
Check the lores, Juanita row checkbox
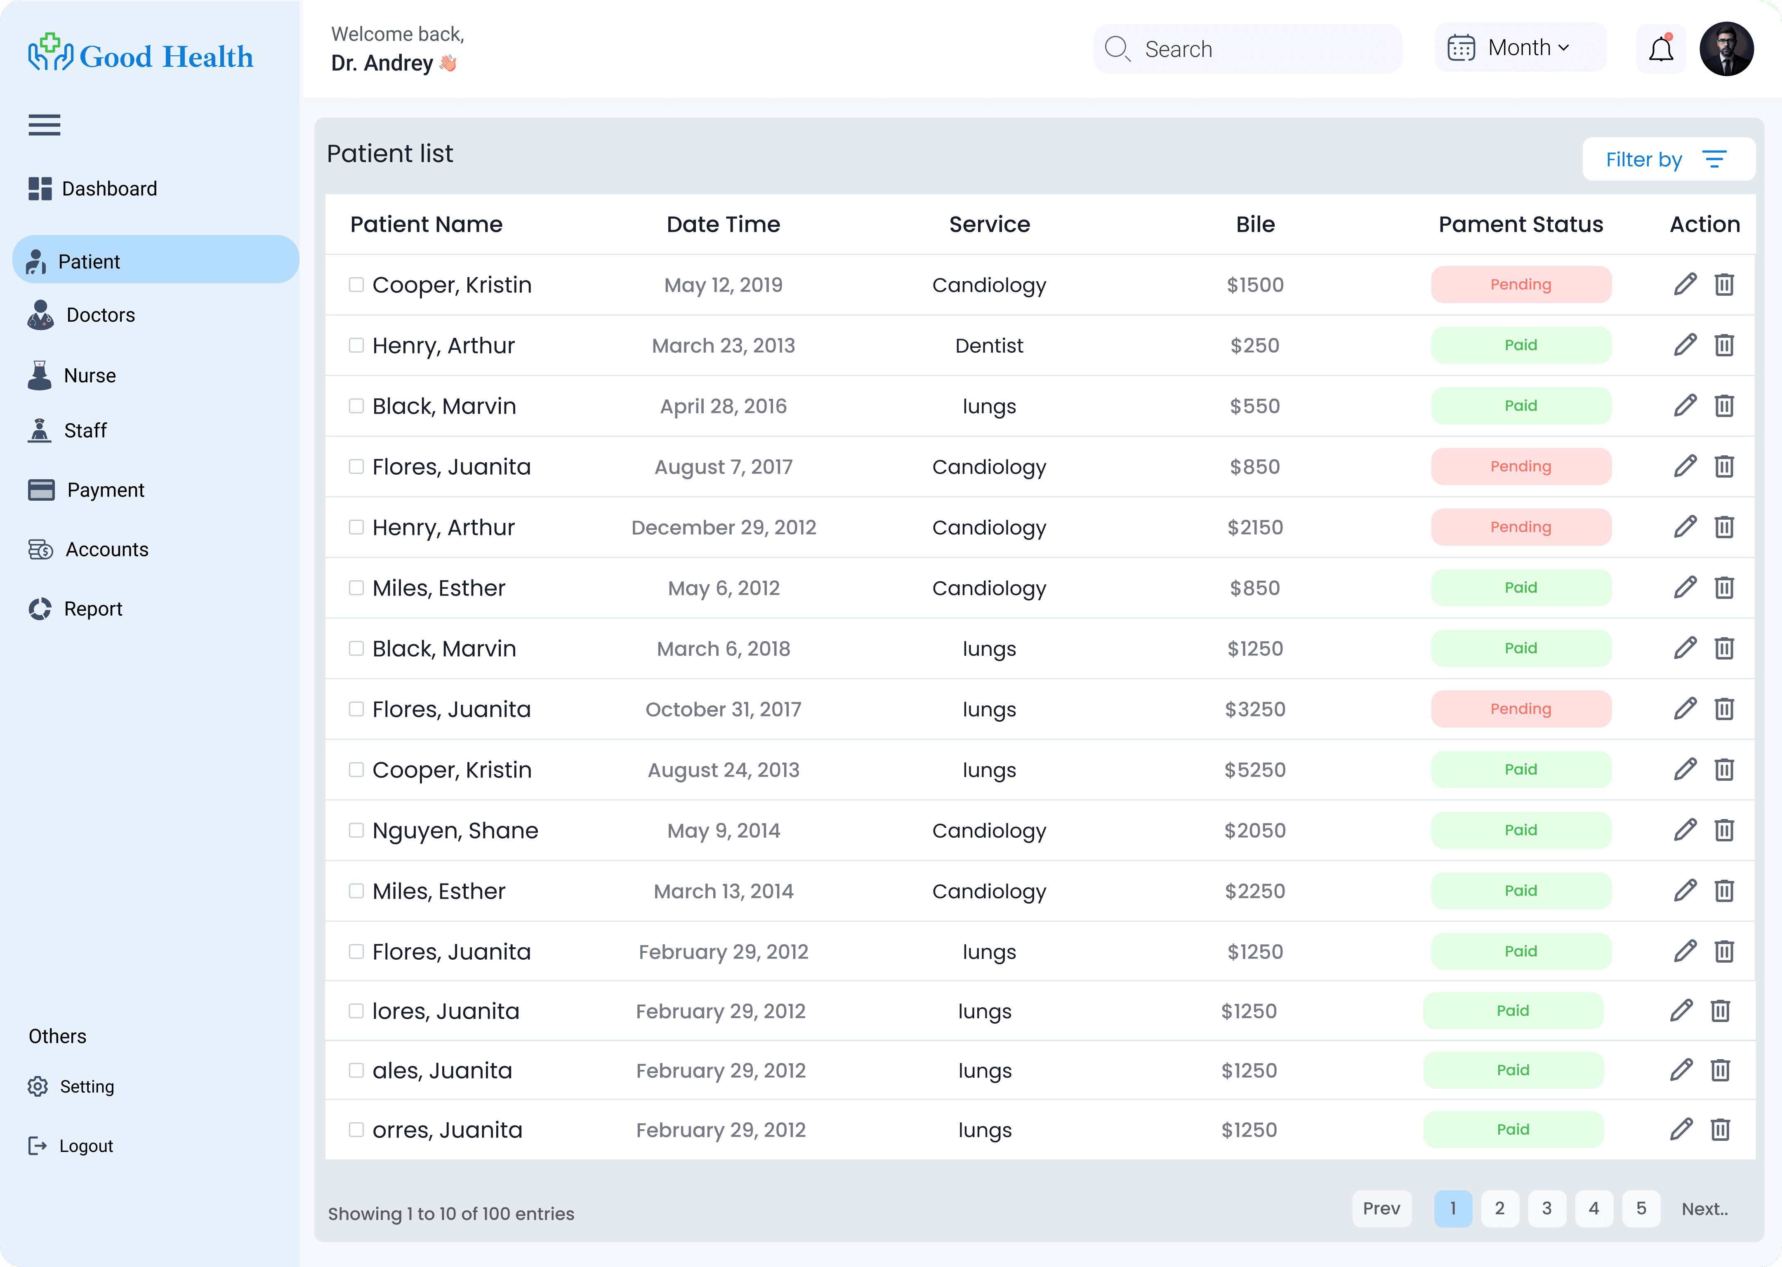tap(356, 1011)
